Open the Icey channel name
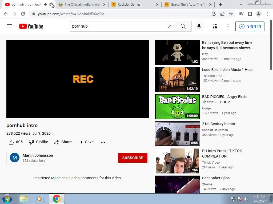The height and width of the screenshot is (204, 273). (205, 54)
